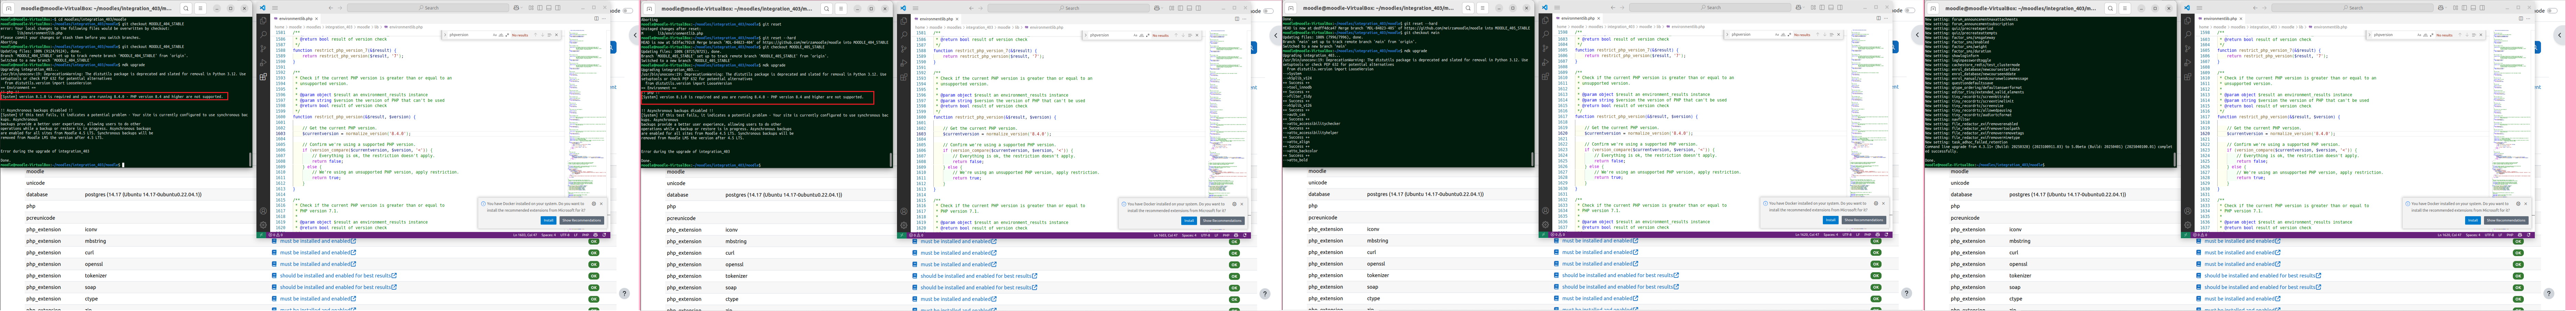Open Run and Debug in first panel's VS Code

point(263,63)
